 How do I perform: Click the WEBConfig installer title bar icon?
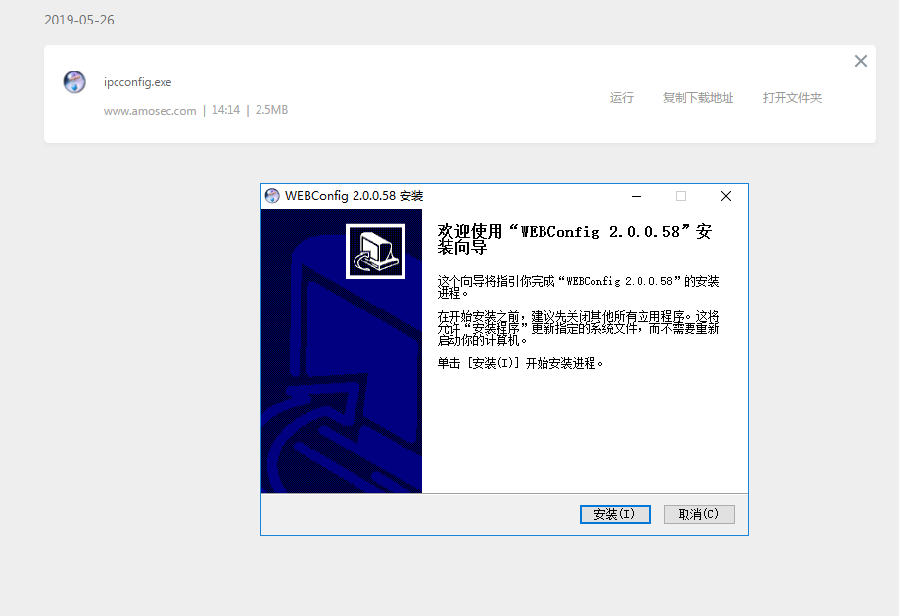pyautogui.click(x=272, y=196)
